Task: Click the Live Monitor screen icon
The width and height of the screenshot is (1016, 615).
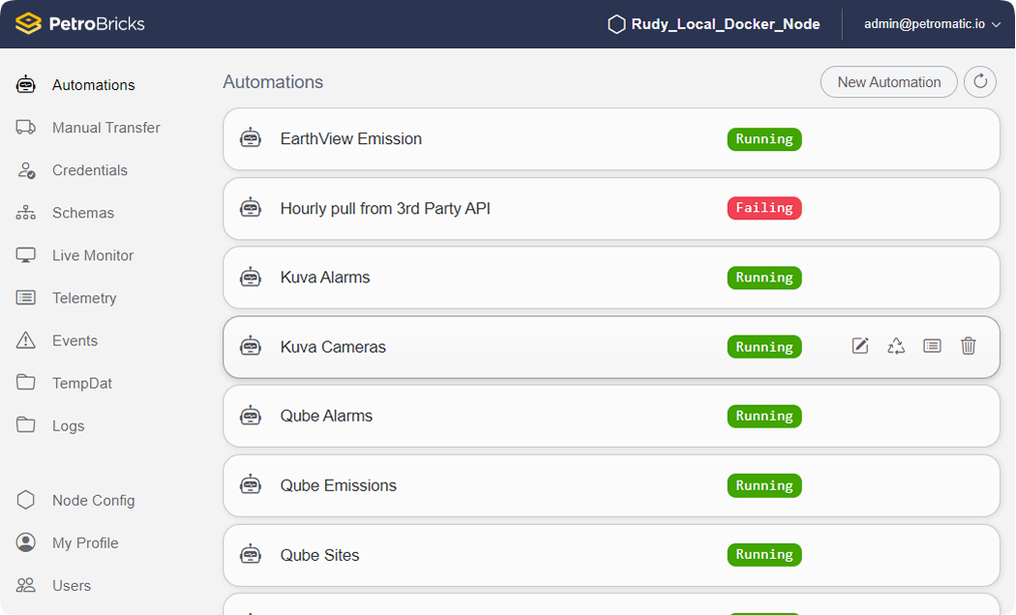Action: click(26, 255)
